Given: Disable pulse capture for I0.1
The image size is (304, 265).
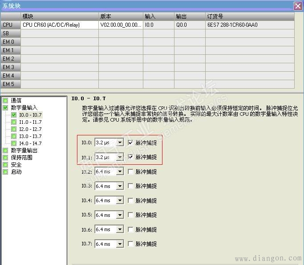Looking at the screenshot, I should click(130, 157).
